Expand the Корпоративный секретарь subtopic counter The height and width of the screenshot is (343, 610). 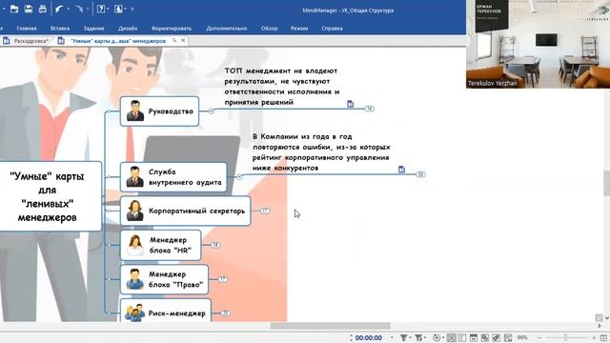click(265, 211)
